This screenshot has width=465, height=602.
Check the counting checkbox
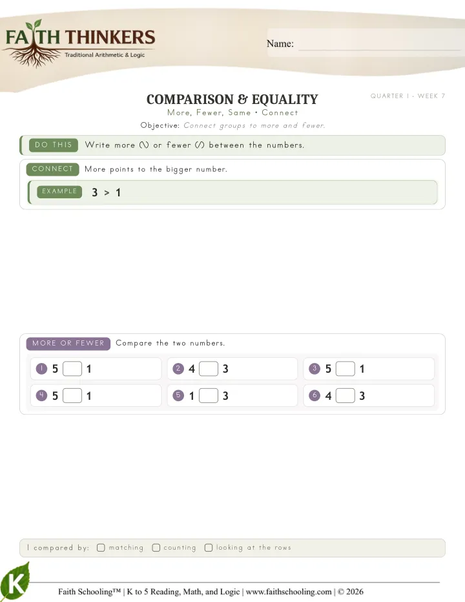tap(156, 548)
